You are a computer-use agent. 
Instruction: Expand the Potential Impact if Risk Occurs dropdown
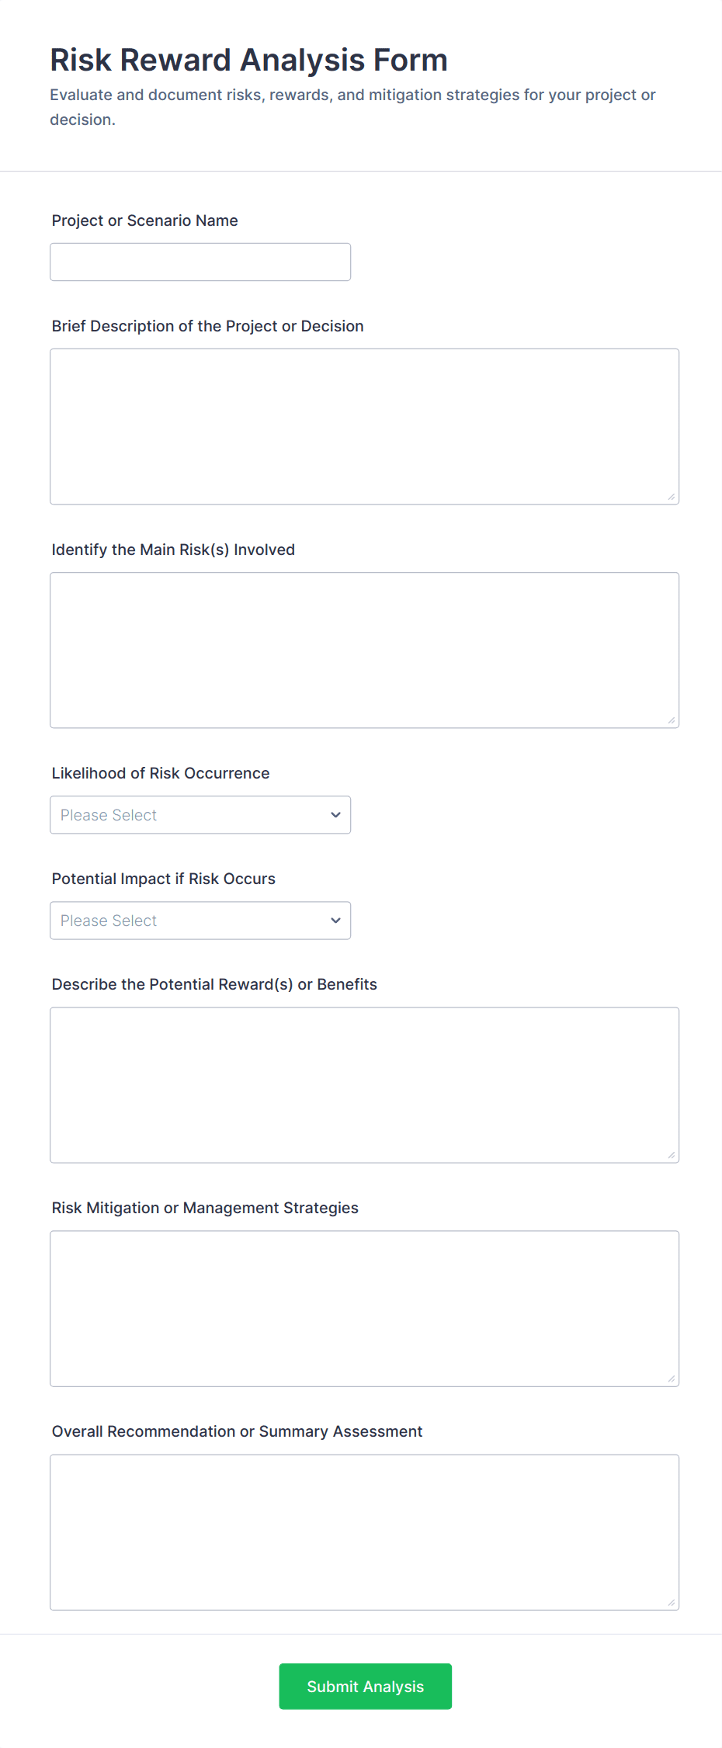click(200, 921)
